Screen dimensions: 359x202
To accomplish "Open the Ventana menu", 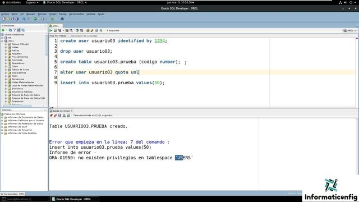I will 91,14.
